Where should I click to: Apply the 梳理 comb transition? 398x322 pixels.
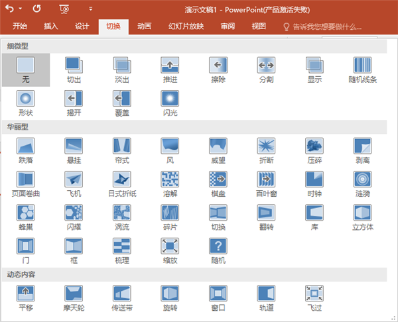click(x=122, y=251)
